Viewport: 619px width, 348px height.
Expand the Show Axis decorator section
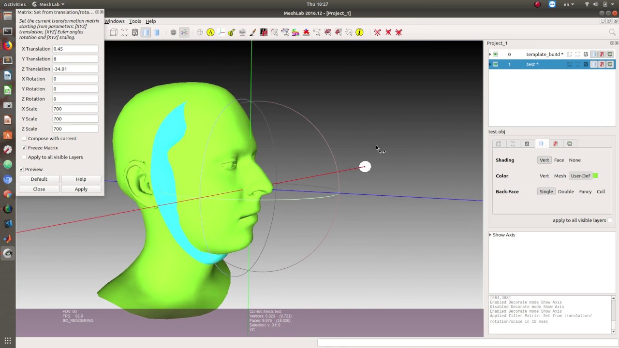tap(490, 235)
